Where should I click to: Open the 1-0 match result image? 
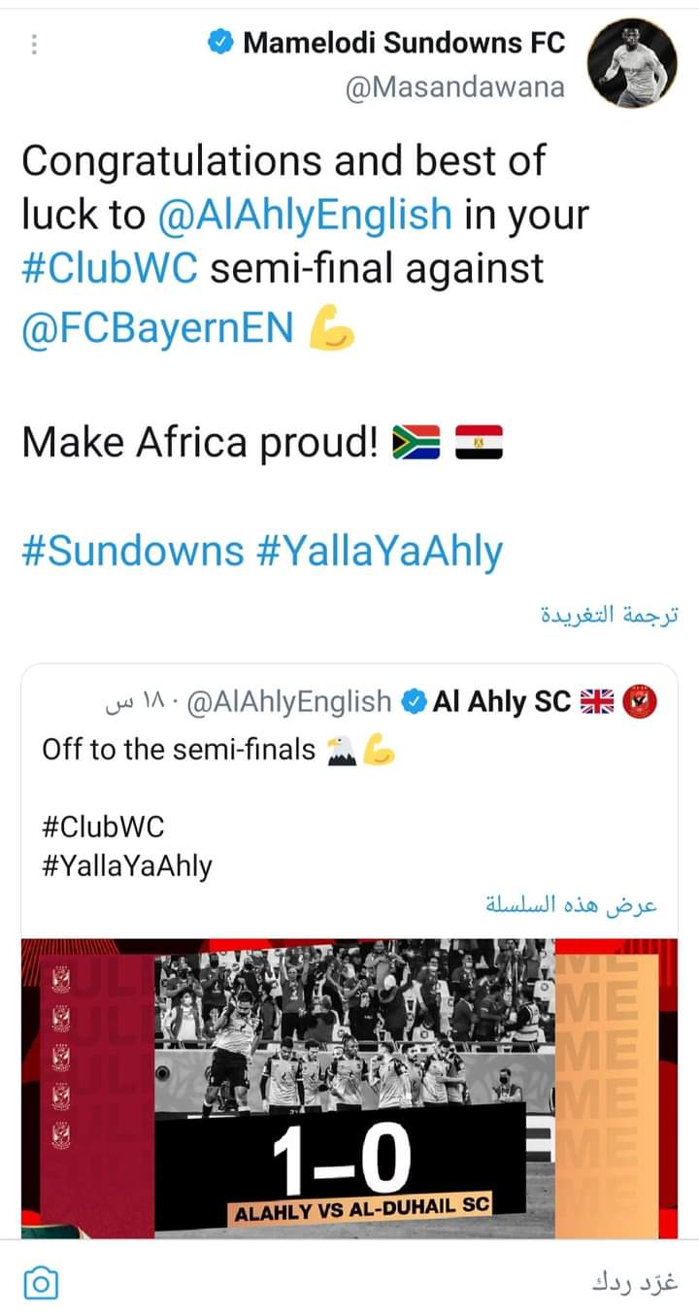point(349,1088)
